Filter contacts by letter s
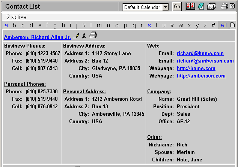Image resolution: width=238 pixels, height=167 pixels. pyautogui.click(x=149, y=25)
